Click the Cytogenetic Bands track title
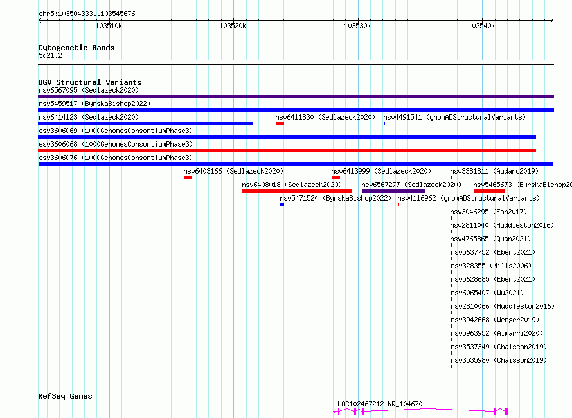 point(76,48)
